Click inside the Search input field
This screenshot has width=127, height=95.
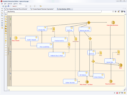click(21, 6)
